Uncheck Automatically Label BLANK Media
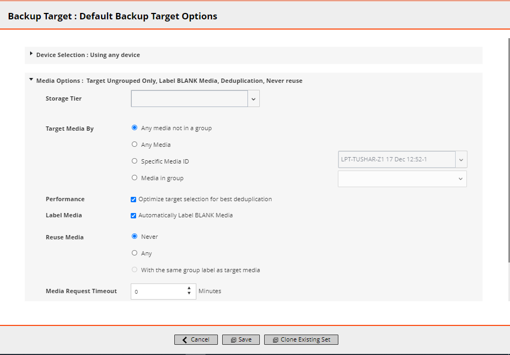This screenshot has width=510, height=355. coord(133,215)
